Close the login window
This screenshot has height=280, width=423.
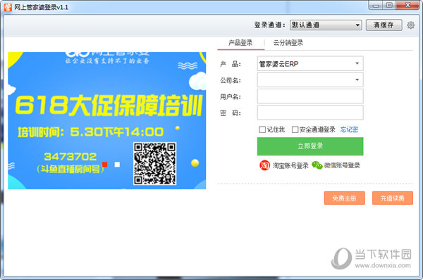click(x=407, y=5)
